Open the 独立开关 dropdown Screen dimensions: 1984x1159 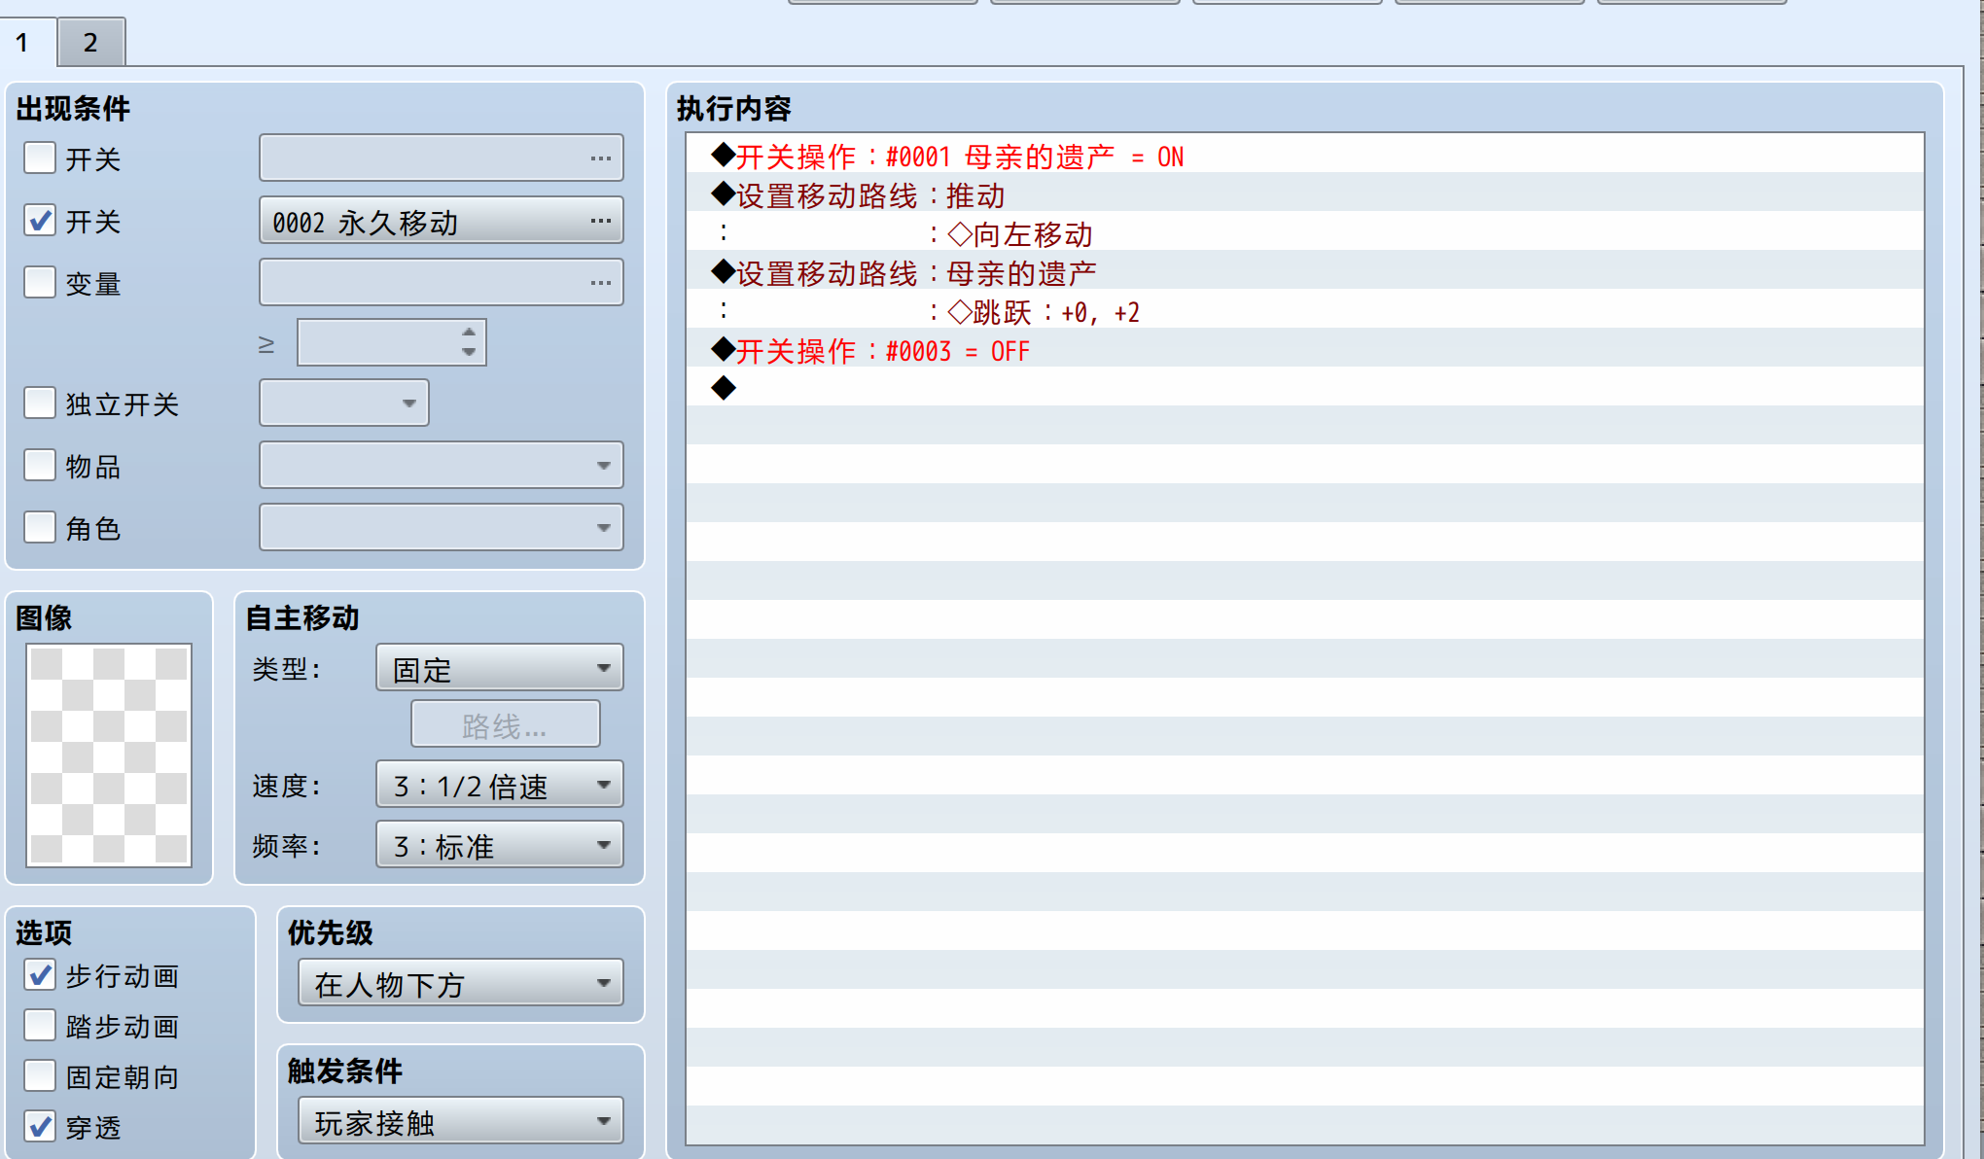pos(343,403)
